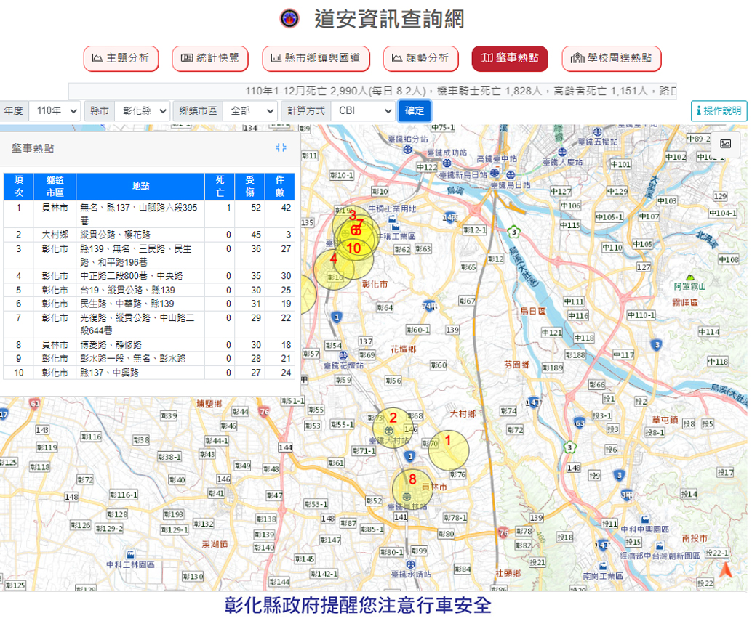Image resolution: width=752 pixels, height=629 pixels.
Task: Go to the 學校周邊熱點 tab
Action: coord(612,58)
